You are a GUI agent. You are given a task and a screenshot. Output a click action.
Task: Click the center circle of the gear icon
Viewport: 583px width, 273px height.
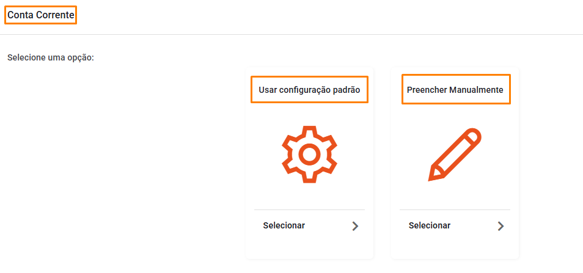309,155
